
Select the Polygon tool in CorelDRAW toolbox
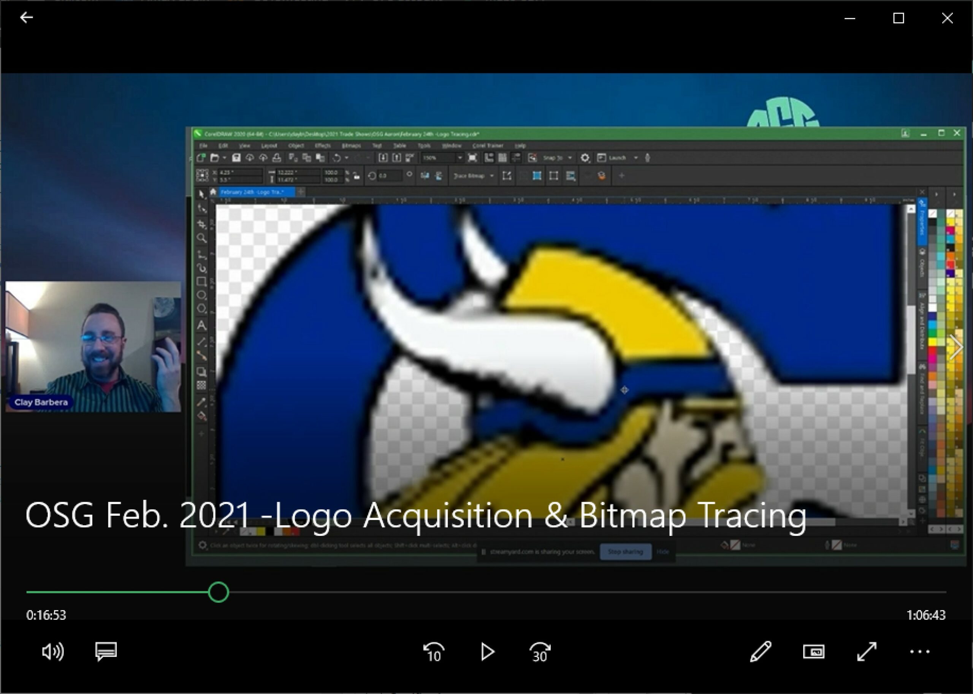point(202,309)
